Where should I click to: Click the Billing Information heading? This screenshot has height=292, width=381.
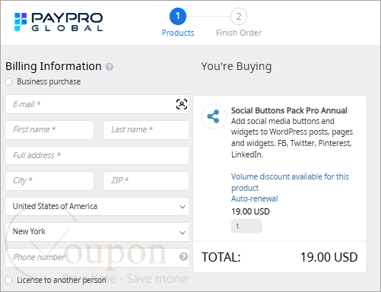(53, 66)
